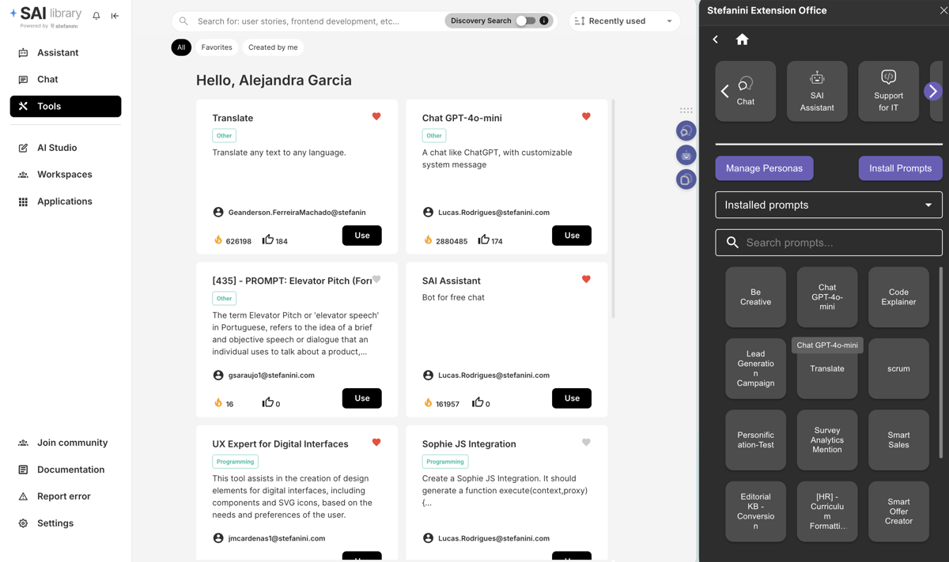Expand the Installed prompts dropdown
This screenshot has height=562, width=949.
829,205
